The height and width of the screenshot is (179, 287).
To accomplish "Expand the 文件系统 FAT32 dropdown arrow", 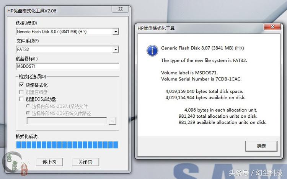I will [x=116, y=49].
